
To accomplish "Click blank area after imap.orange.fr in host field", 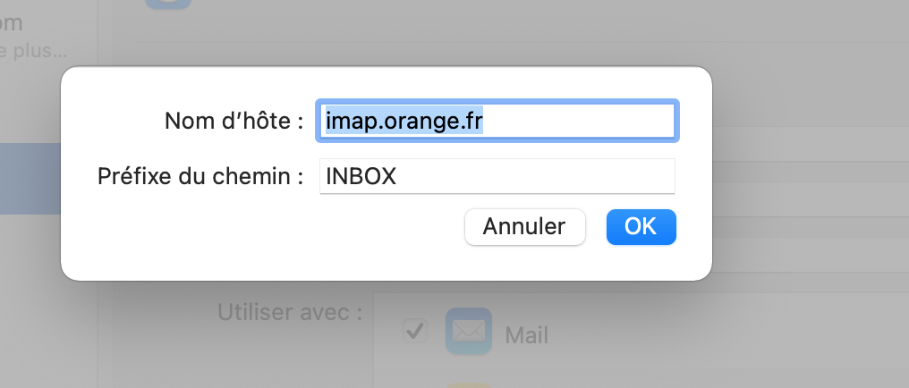I will pyautogui.click(x=582, y=121).
